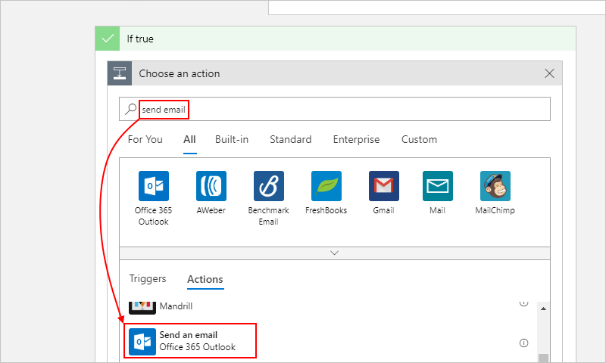
Task: Pick the Benchmark Email connector icon
Action: click(268, 186)
